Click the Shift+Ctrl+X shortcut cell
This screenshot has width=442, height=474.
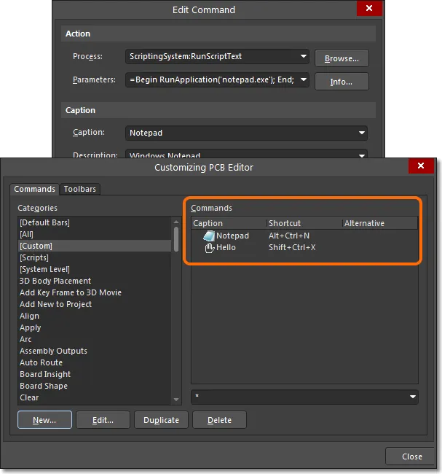pos(292,248)
